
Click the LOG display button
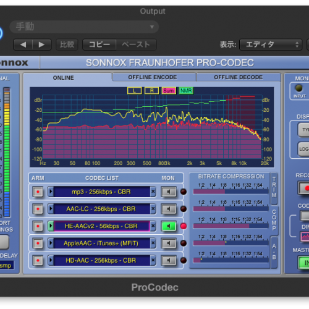(303, 149)
